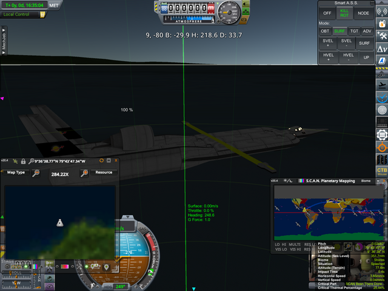Select HVEL - orientation
This screenshot has width=388, height=291.
(x=348, y=57)
